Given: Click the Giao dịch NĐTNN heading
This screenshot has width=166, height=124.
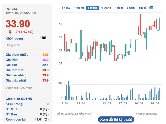Looking at the screenshot, I should [x=19, y=99].
